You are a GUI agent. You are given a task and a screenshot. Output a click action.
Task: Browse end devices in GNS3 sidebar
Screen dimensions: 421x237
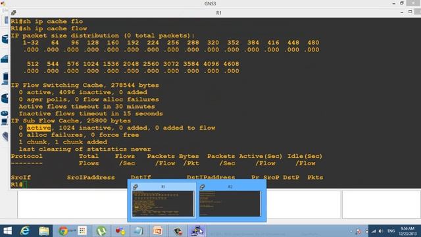pyautogui.click(x=5, y=79)
